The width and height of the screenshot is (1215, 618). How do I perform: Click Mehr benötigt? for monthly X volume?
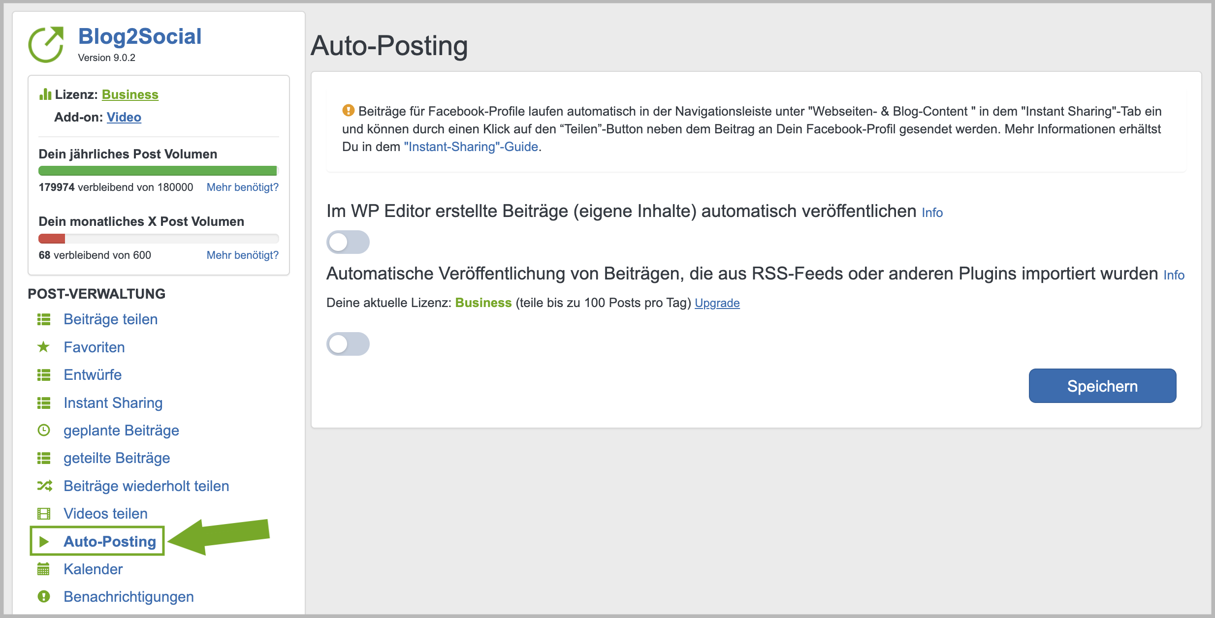tap(242, 255)
